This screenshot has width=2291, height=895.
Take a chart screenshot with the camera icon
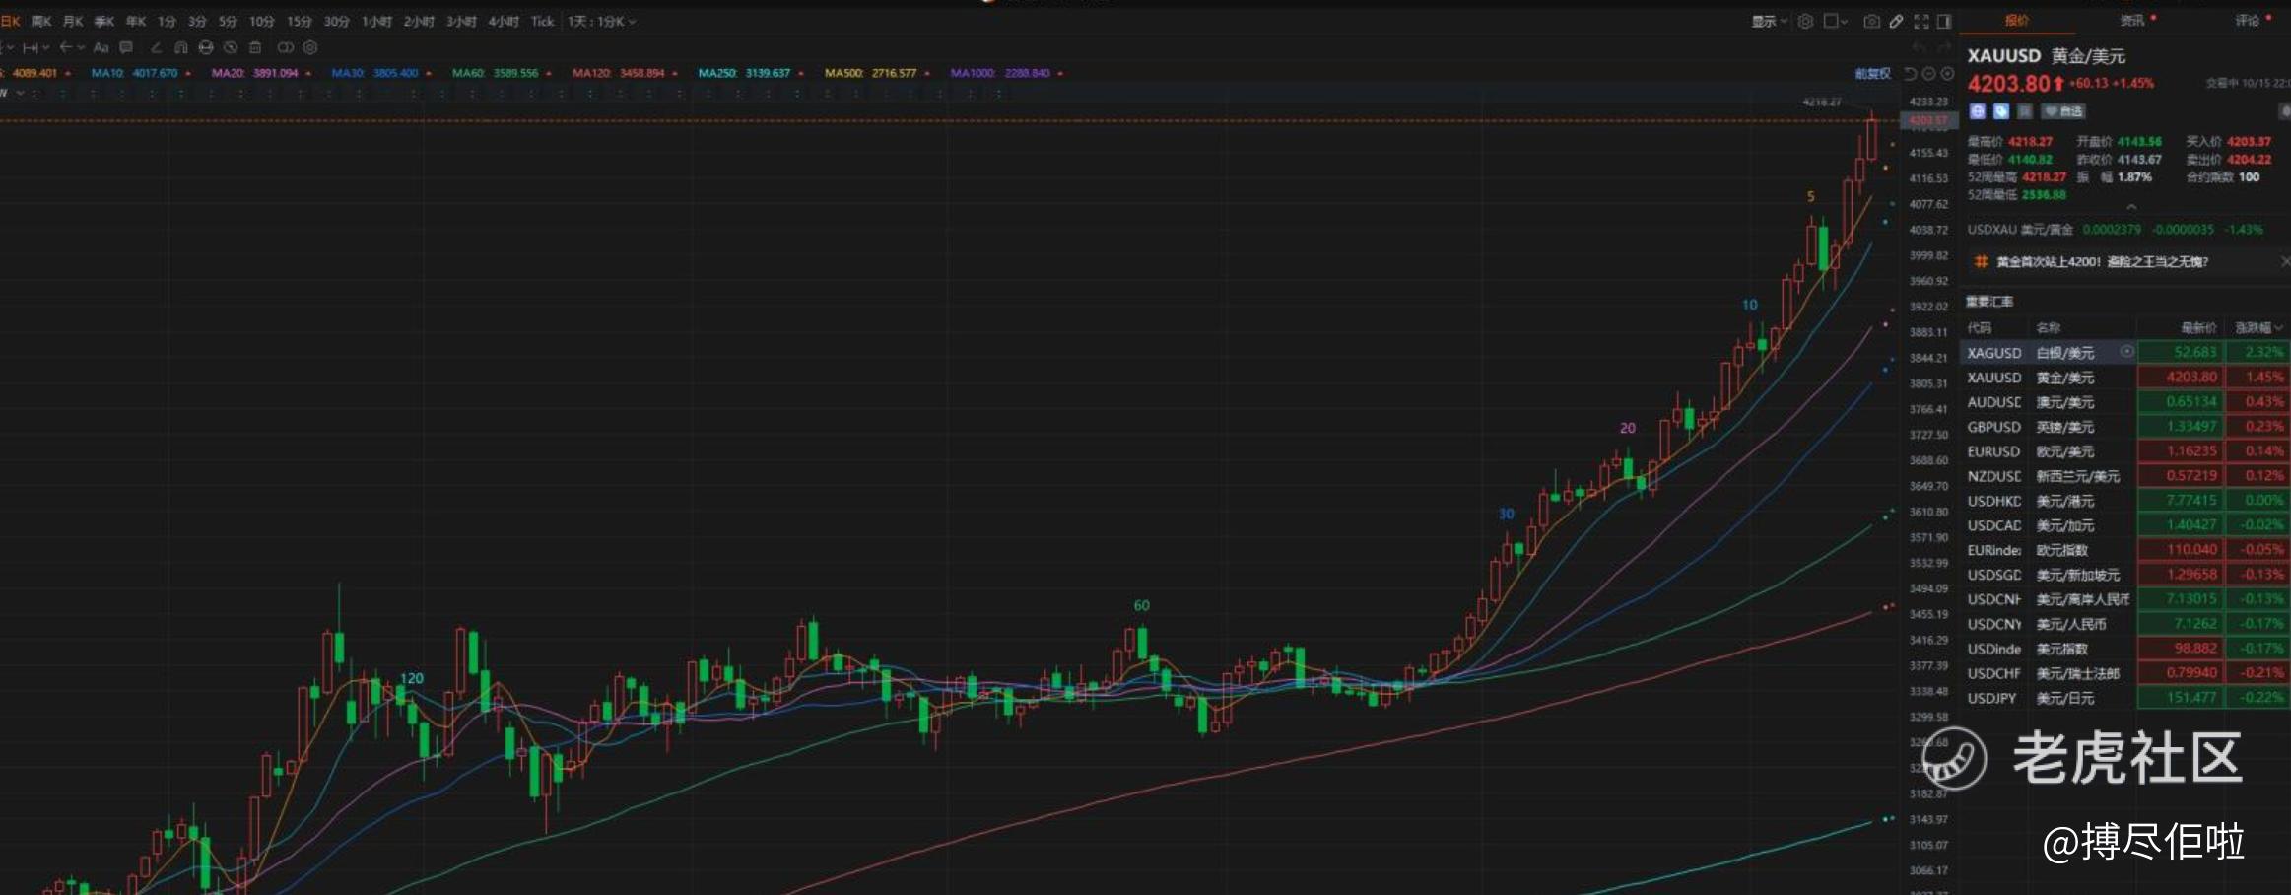coord(1871,22)
